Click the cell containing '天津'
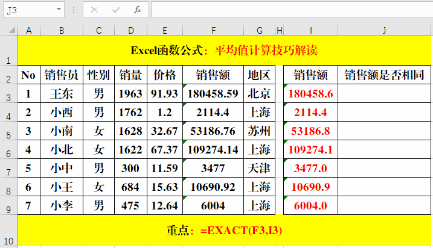The height and width of the screenshot is (248, 433). [259, 168]
